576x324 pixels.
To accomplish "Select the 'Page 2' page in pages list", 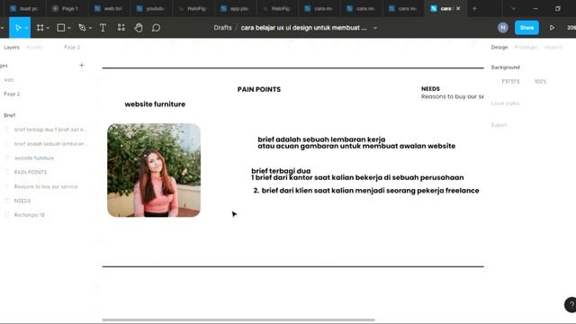I will [12, 94].
